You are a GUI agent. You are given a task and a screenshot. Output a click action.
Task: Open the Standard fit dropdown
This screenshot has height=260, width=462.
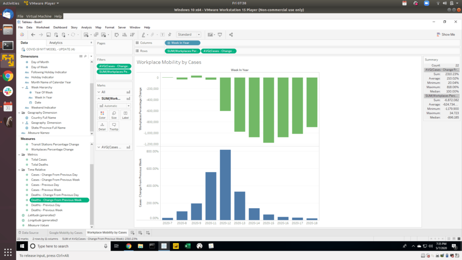coord(189,35)
